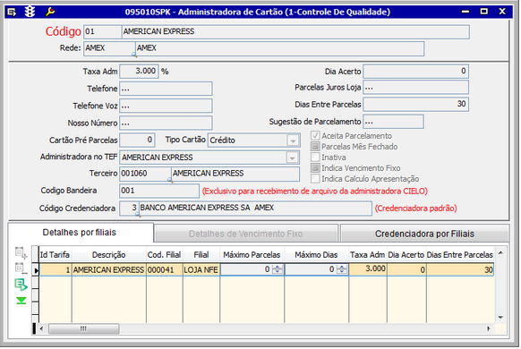Toggle the Aceita Parcelamento checkbox

tap(315, 135)
